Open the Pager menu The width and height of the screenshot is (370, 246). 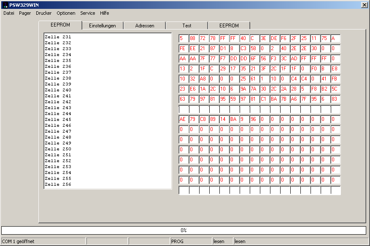[25, 13]
